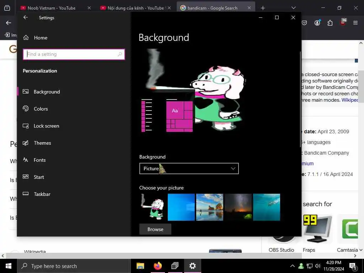Open the OBS Studio related search result

tap(282, 250)
